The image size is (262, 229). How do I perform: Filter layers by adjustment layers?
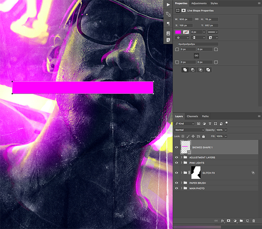[x=204, y=123]
